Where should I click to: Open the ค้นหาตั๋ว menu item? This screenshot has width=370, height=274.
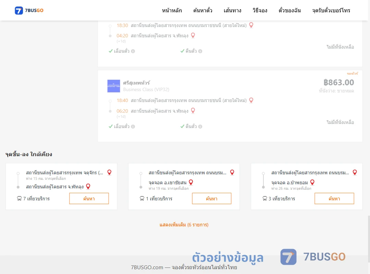(203, 10)
